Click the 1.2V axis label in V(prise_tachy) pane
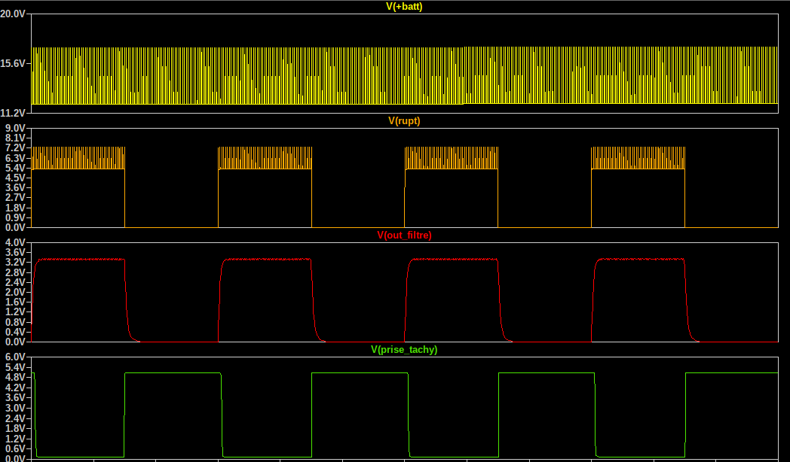The width and height of the screenshot is (790, 462). click(16, 439)
